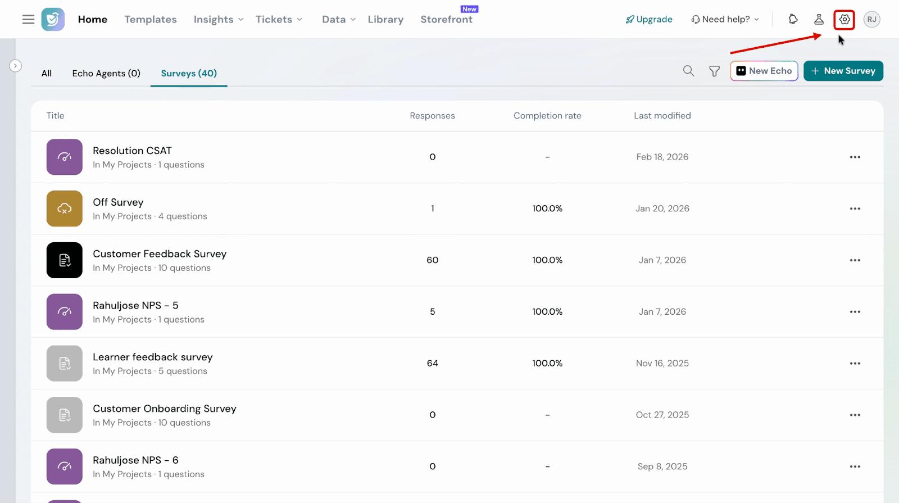Open the Off Survey title

tap(118, 202)
